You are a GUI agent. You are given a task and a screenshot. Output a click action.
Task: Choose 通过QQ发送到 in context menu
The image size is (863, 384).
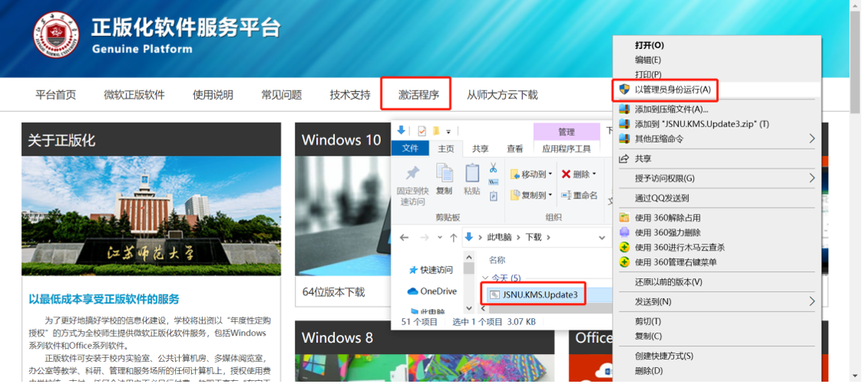[x=662, y=198]
